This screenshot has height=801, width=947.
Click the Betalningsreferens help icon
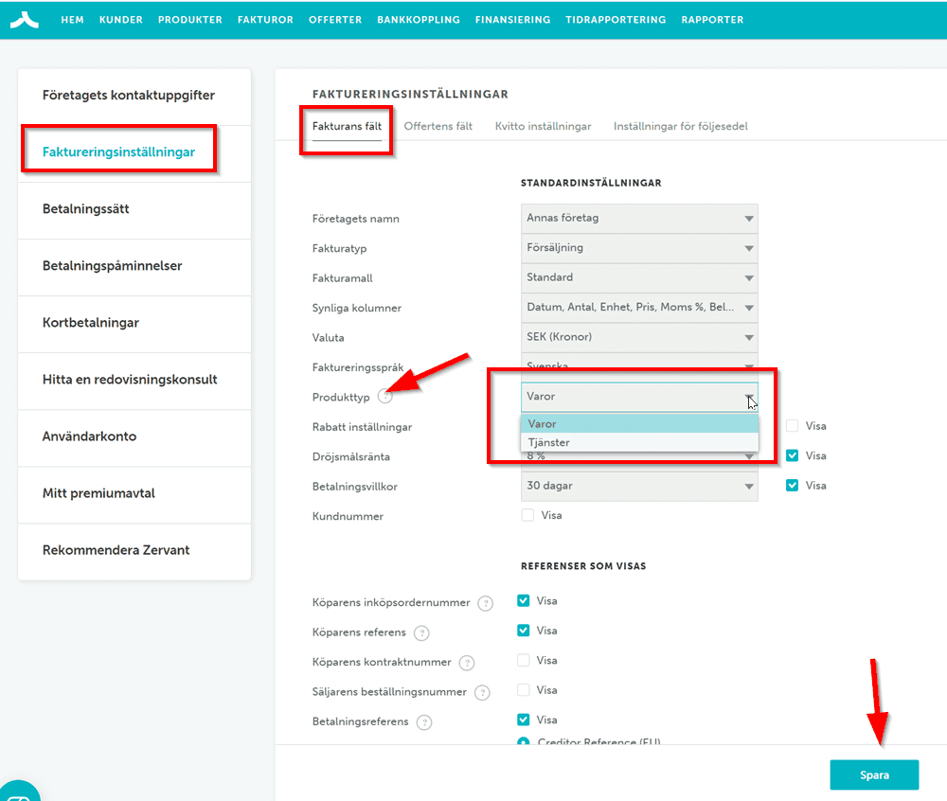tap(424, 722)
